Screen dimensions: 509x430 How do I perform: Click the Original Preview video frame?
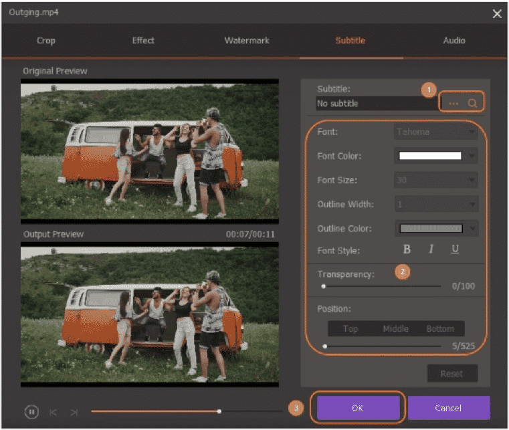150,152
